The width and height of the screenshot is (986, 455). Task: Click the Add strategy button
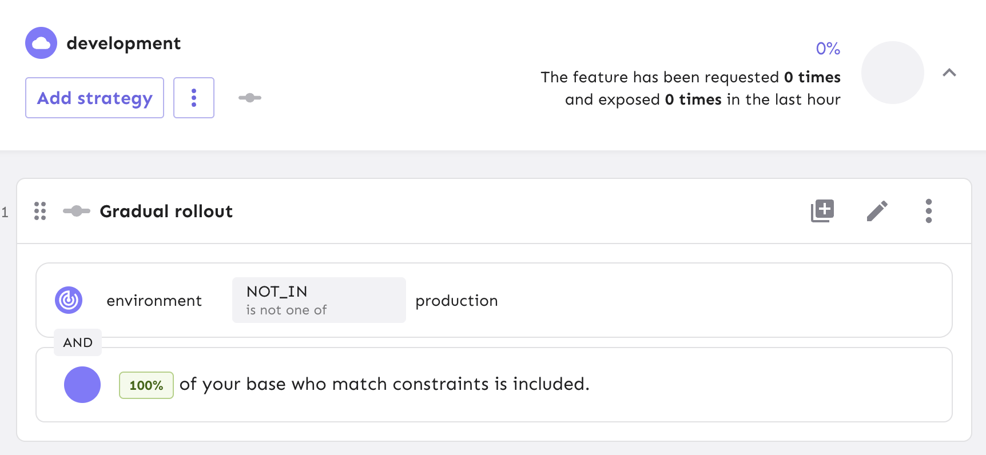pos(94,98)
